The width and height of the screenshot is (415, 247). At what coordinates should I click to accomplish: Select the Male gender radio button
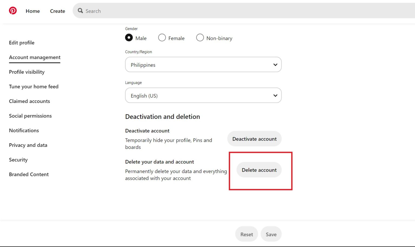tap(129, 38)
